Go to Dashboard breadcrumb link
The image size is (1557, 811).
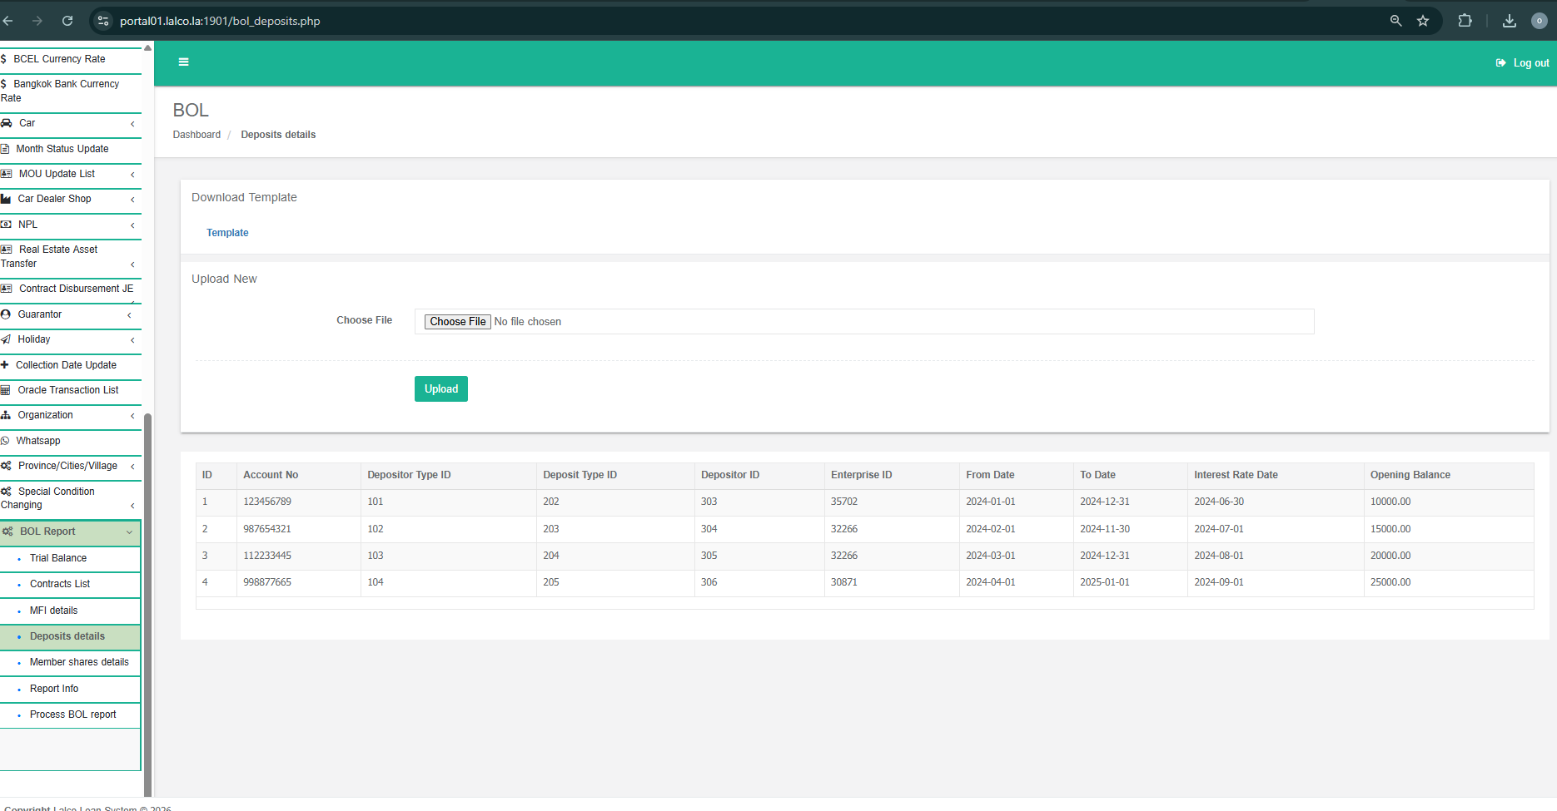[196, 135]
